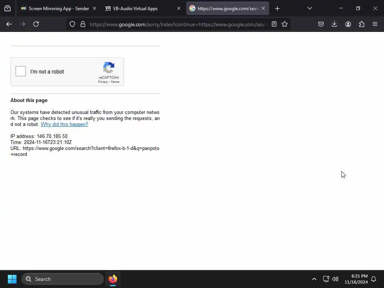This screenshot has width=384, height=288.
Task: Check the I'm not a robot box
Action: [21, 71]
